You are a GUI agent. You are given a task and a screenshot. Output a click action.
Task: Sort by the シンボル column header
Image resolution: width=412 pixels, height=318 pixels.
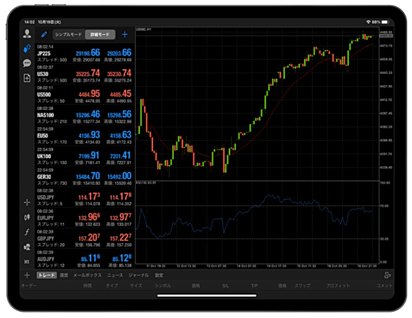[163, 286]
